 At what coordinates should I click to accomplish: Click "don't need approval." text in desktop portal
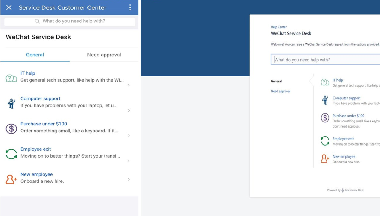click(x=346, y=126)
